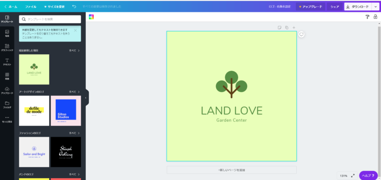Show all recently used items

74,50
